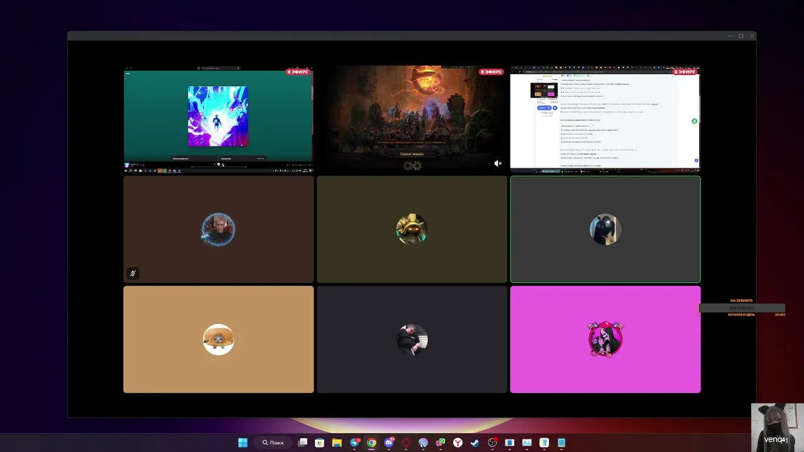804x452 pixels.
Task: Open the Notepad icon in the taskbar
Action: pyautogui.click(x=562, y=443)
